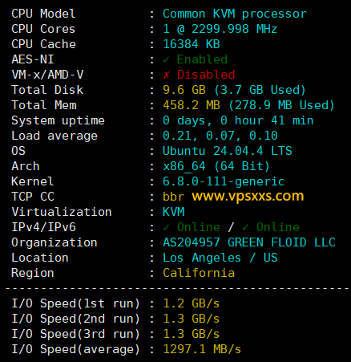Screen dimensions: 351x362
Task: Click the Load average numbers
Action: tap(220, 136)
